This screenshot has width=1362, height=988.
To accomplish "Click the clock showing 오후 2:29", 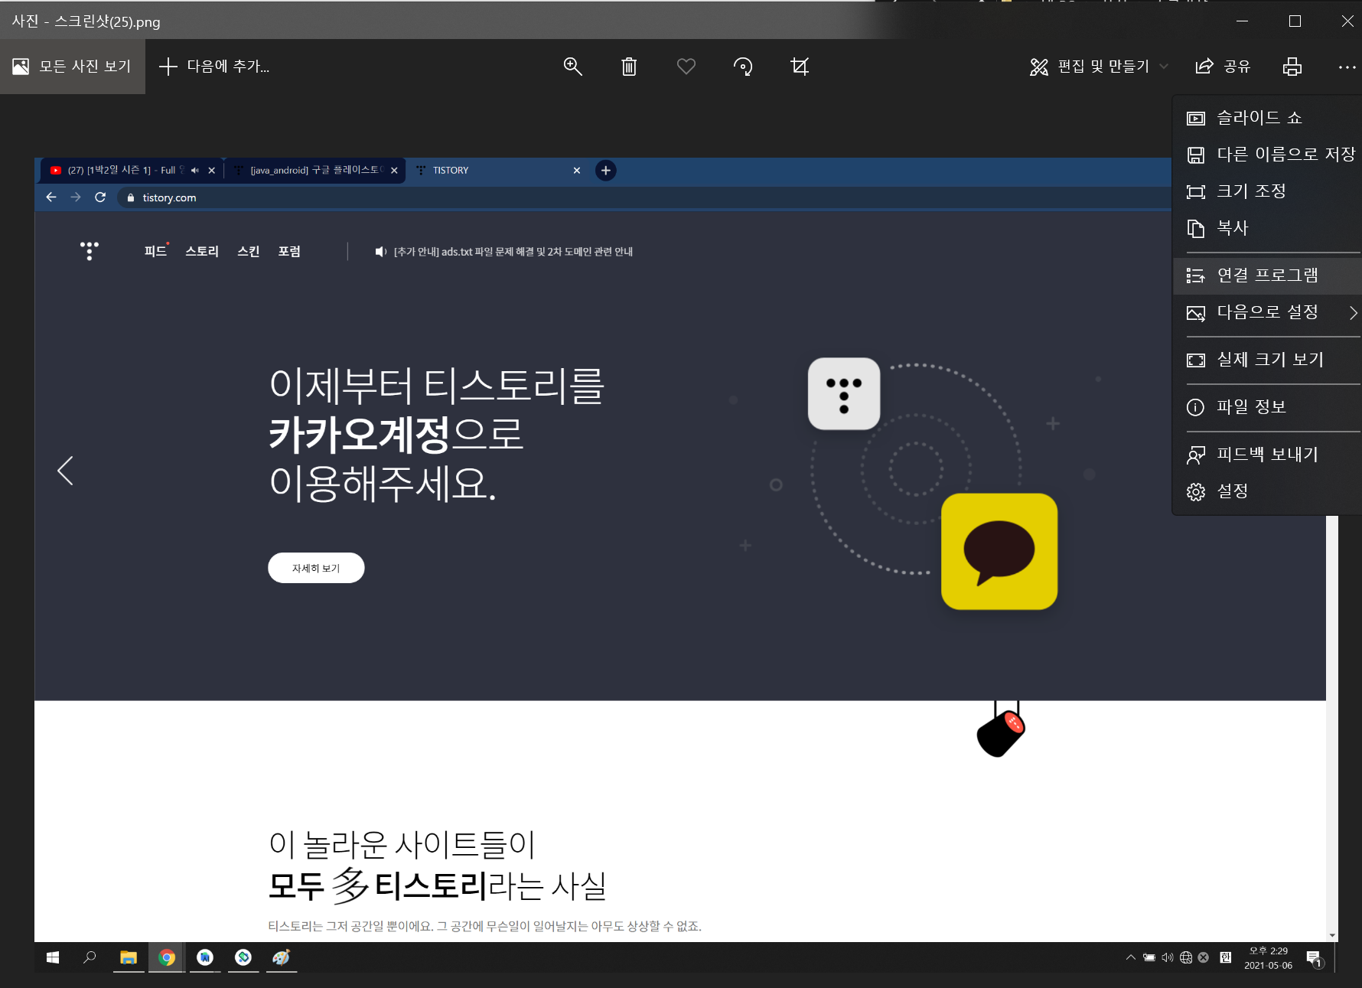I will point(1269,958).
